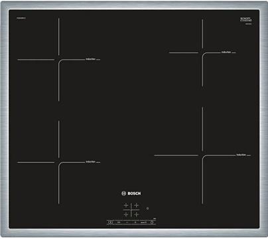This screenshot has width=268, height=239.
Task: Click the Induction label of front-left zone
Action: tap(91, 162)
